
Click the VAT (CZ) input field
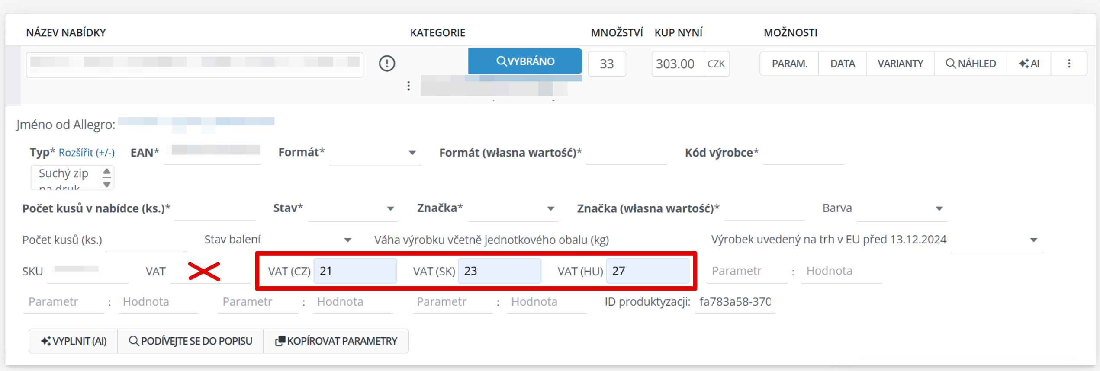pos(355,271)
